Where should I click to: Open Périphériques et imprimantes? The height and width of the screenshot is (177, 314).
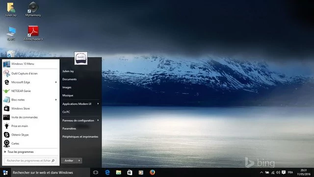click(x=80, y=137)
